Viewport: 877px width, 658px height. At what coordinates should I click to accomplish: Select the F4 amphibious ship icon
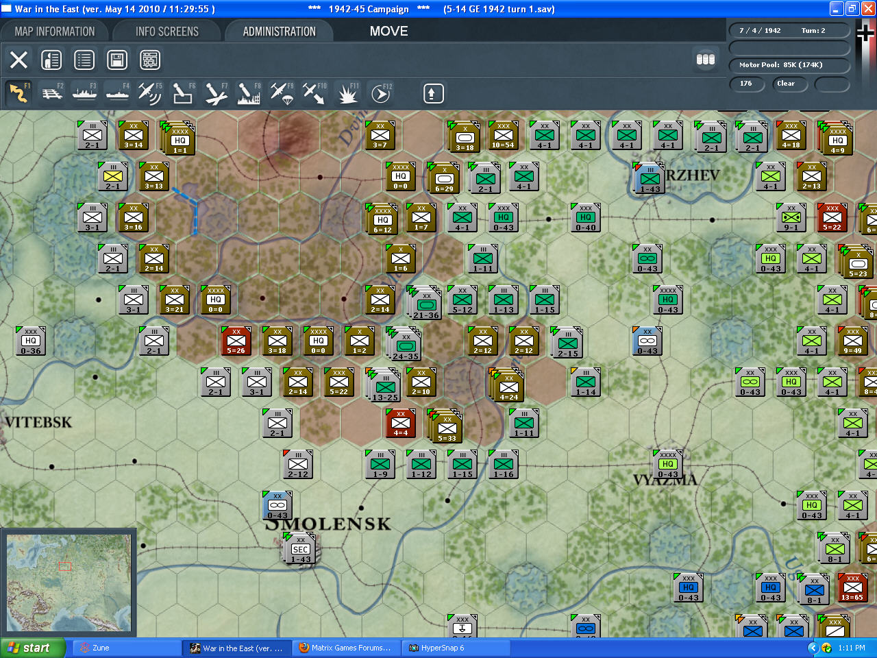[117, 93]
